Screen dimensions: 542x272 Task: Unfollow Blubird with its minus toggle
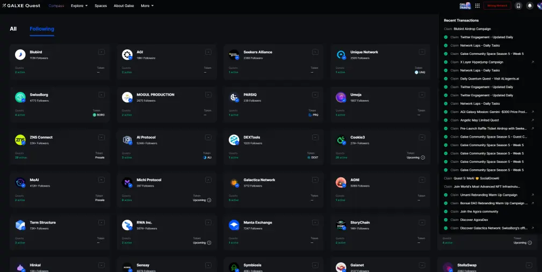(102, 52)
